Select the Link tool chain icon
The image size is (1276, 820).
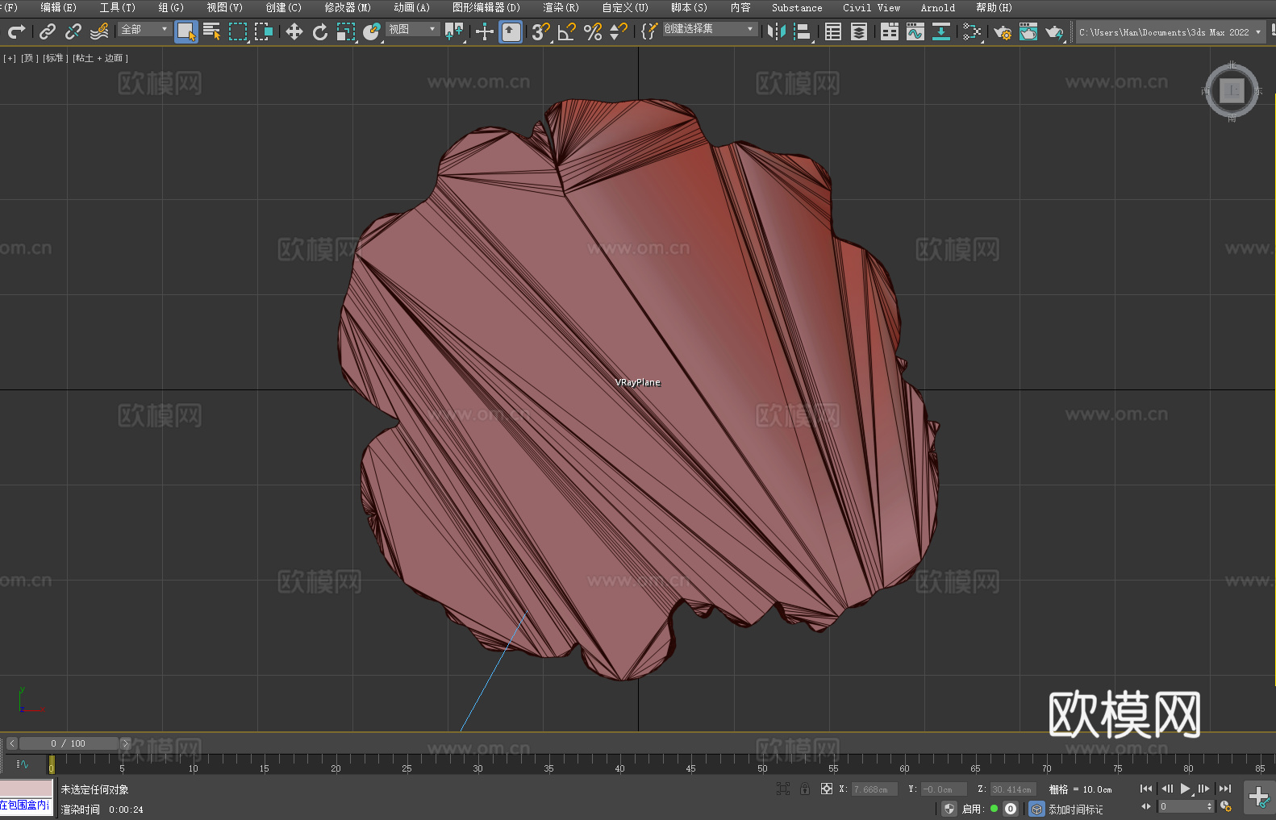point(48,31)
